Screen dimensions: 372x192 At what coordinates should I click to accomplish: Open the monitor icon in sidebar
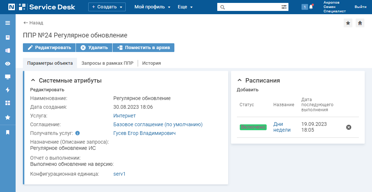(x=8, y=77)
